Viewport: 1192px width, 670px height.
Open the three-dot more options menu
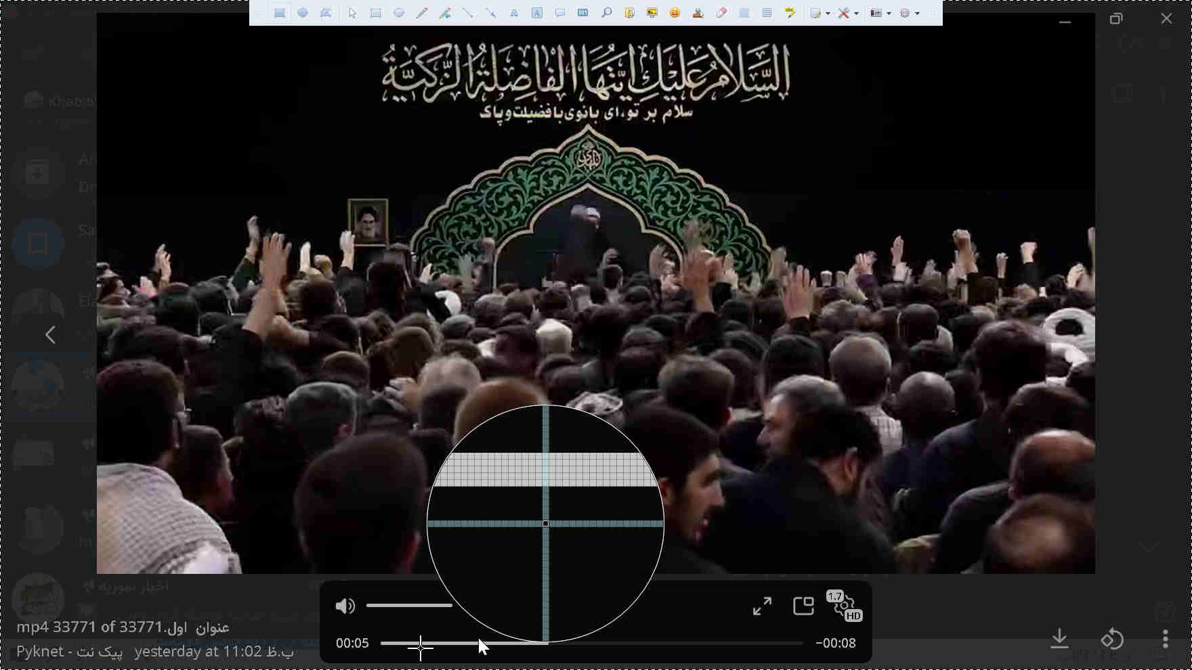click(1165, 638)
